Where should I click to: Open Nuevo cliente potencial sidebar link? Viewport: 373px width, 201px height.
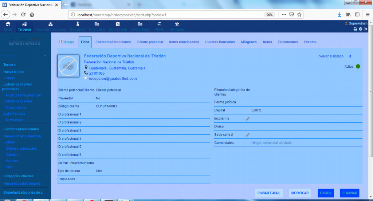(x=23, y=95)
